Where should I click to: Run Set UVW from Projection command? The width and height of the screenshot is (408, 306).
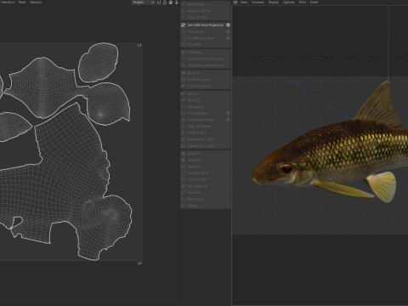pyautogui.click(x=206, y=25)
